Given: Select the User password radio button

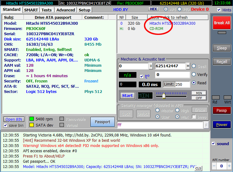Looking at the screenshot, I should click(157, 117).
